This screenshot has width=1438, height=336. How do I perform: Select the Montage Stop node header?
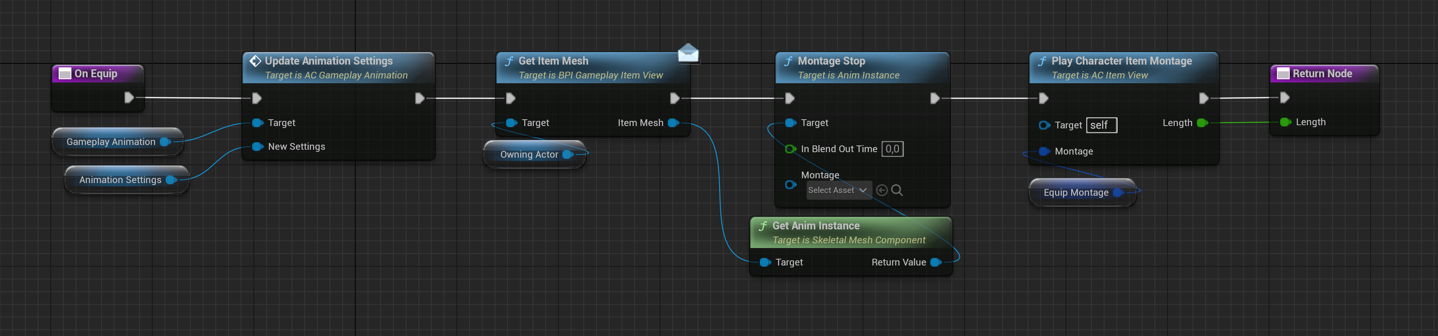click(863, 67)
